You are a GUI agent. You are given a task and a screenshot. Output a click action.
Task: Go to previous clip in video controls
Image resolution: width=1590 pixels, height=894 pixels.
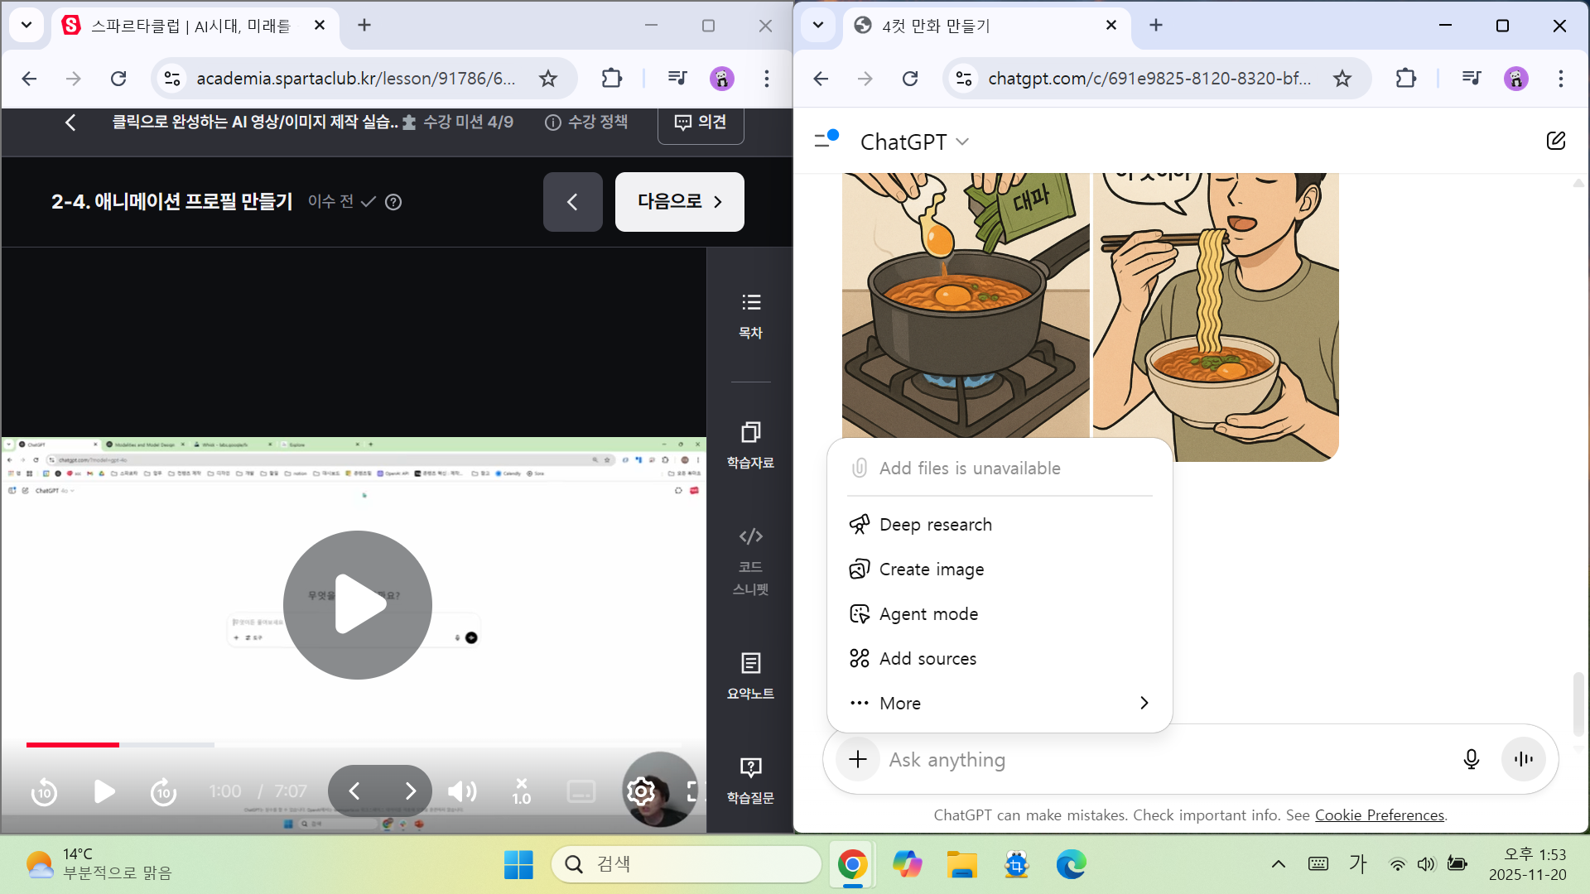coord(354,791)
